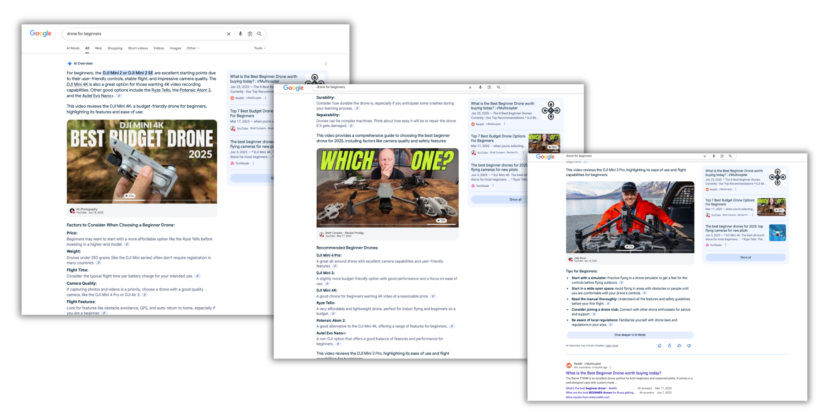The width and height of the screenshot is (825, 412).
Task: Click the source link chip after the Flight Time description
Action: 198,276
